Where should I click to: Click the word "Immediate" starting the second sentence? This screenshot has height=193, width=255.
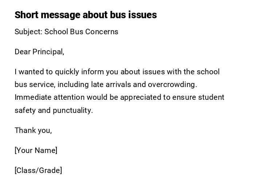[33, 97]
